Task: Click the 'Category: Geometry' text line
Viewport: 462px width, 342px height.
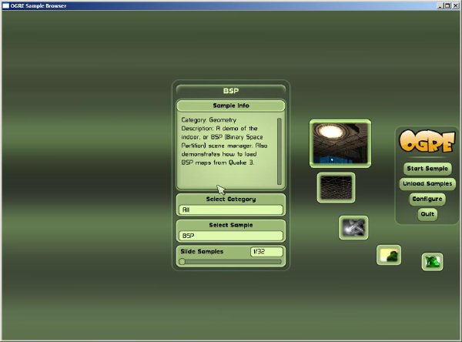Action: [x=209, y=119]
